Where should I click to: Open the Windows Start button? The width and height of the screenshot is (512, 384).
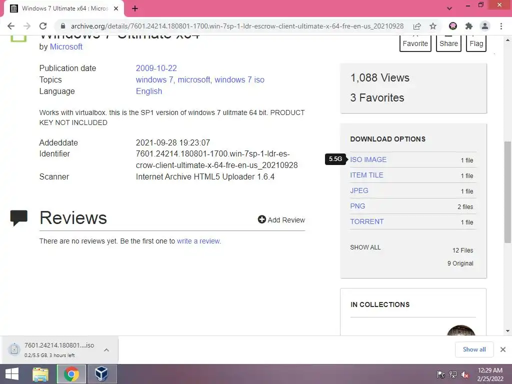[12, 374]
